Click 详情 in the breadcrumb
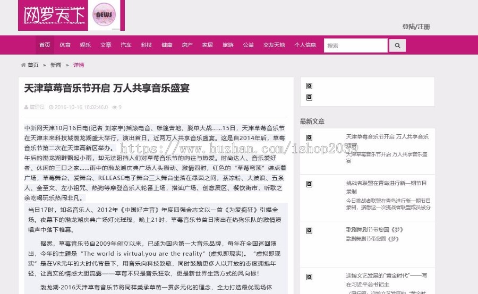The image size is (478, 294). [x=79, y=65]
